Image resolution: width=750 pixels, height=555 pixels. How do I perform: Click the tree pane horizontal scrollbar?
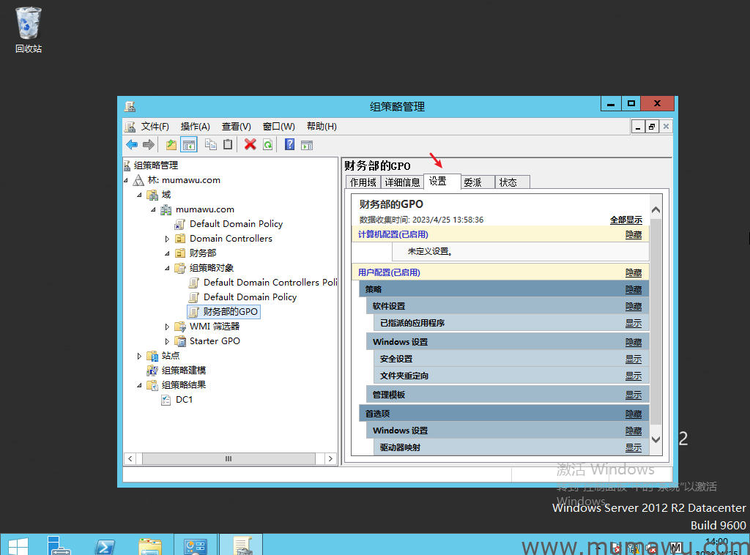228,458
